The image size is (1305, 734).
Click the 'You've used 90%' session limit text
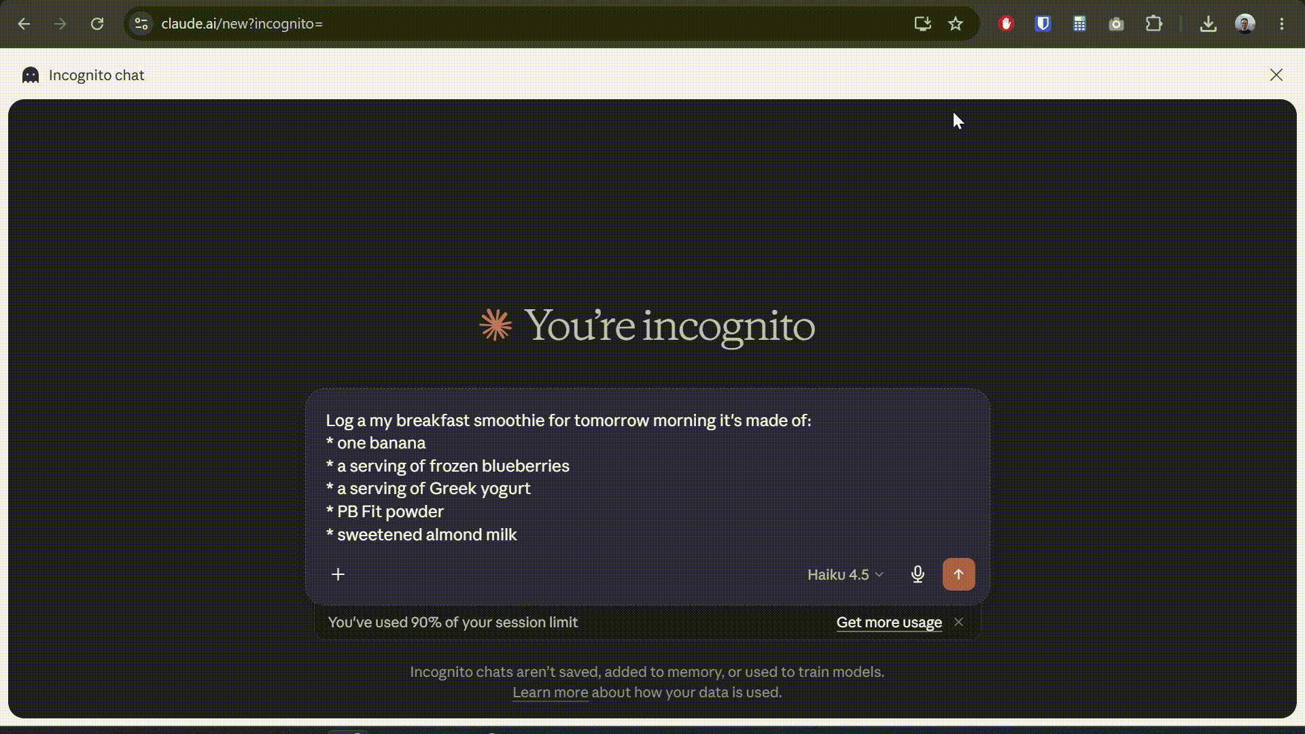coord(453,623)
